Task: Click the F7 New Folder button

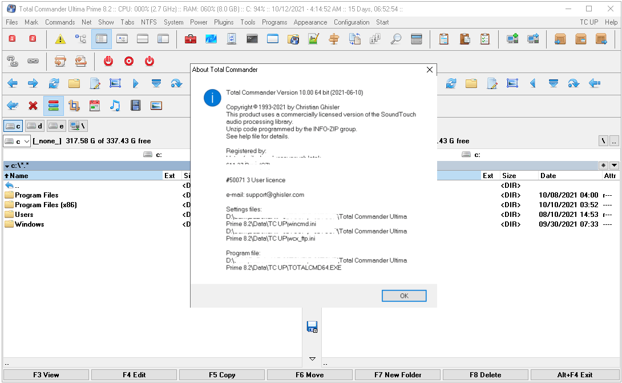Action: click(398, 374)
